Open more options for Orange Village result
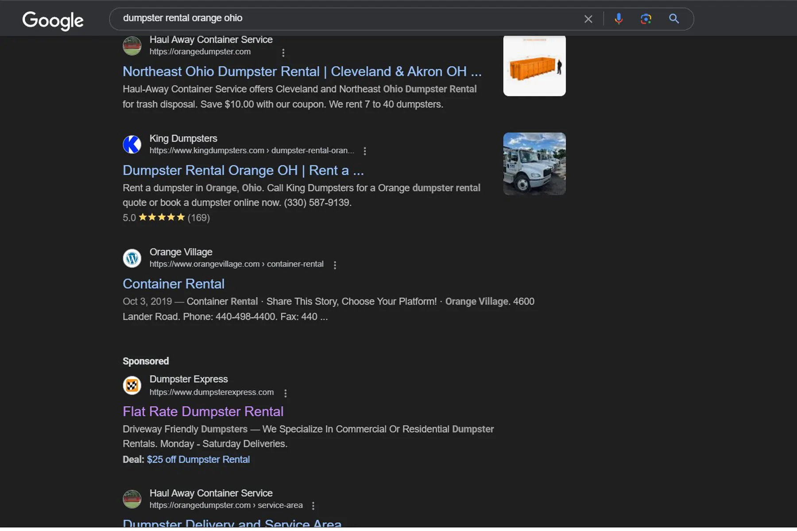Image resolution: width=797 pixels, height=531 pixels. pos(335,265)
